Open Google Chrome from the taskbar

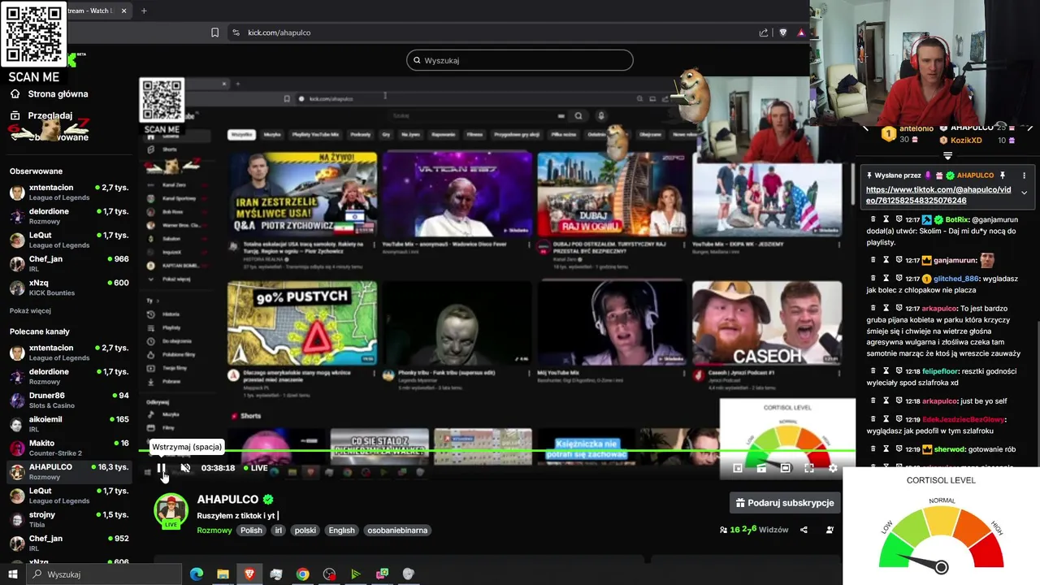pyautogui.click(x=302, y=574)
